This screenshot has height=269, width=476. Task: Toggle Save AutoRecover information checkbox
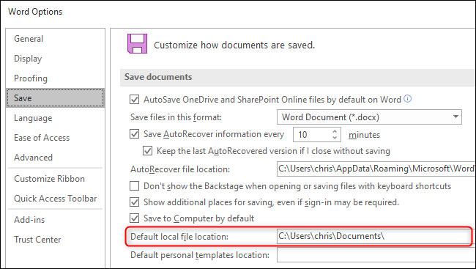click(135, 134)
